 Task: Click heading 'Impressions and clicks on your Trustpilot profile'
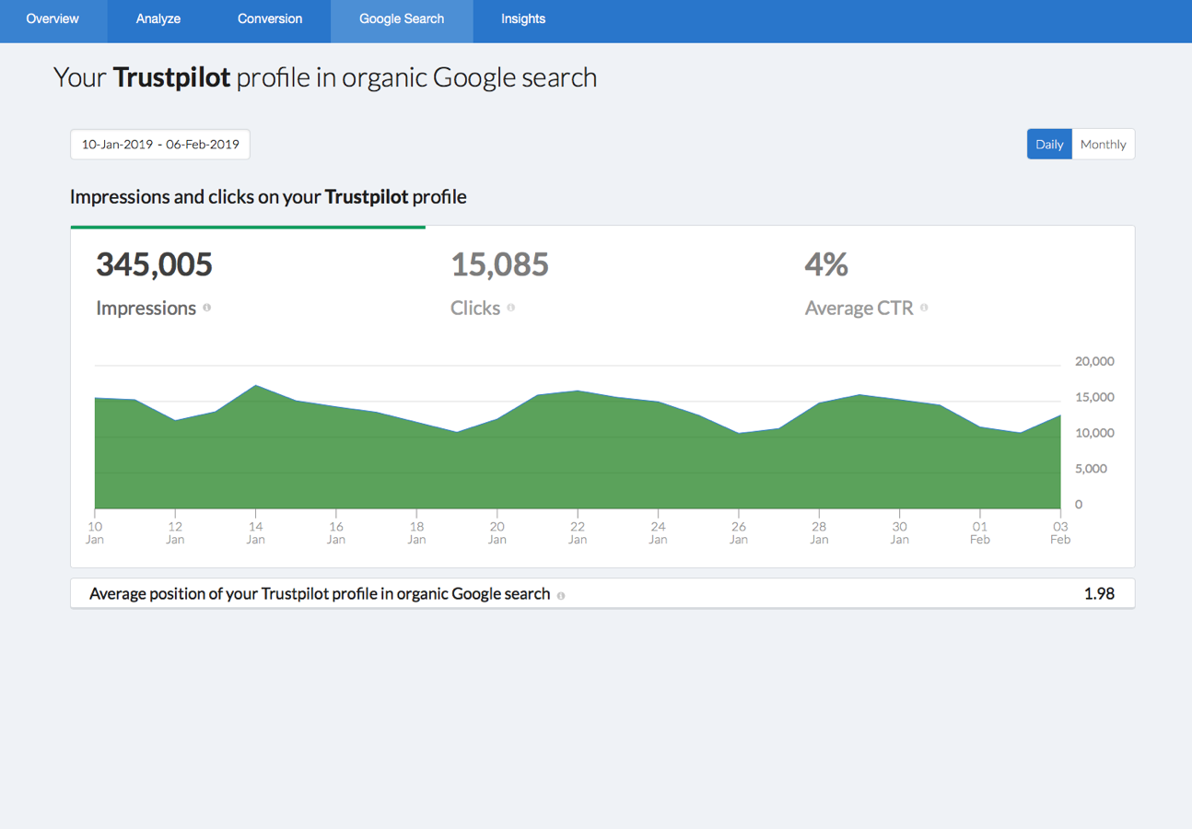(x=268, y=197)
